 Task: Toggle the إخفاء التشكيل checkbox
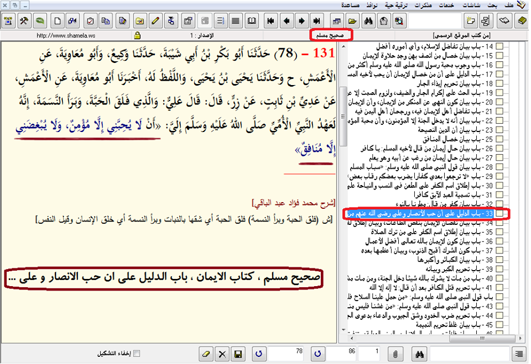[137, 354]
